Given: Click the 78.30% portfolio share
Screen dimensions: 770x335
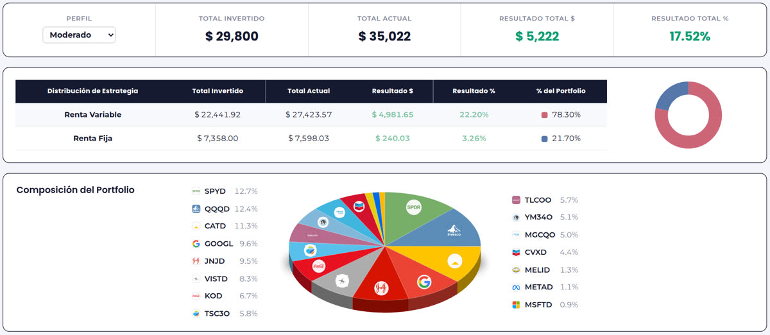Looking at the screenshot, I should (567, 115).
